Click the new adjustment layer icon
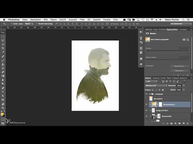The width and height of the screenshot is (193, 144). tap(176, 124)
